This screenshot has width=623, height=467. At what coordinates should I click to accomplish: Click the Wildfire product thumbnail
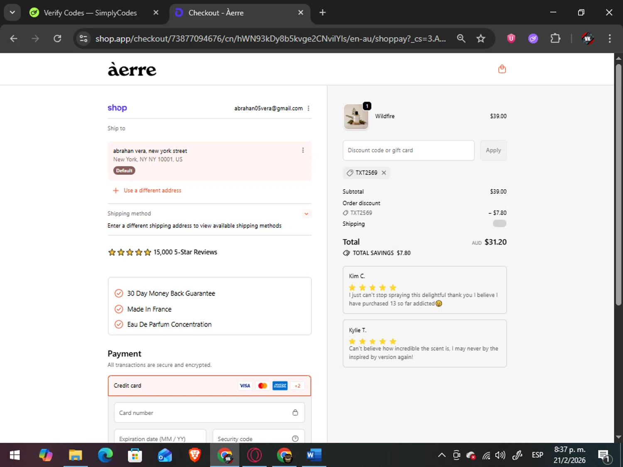pyautogui.click(x=356, y=117)
